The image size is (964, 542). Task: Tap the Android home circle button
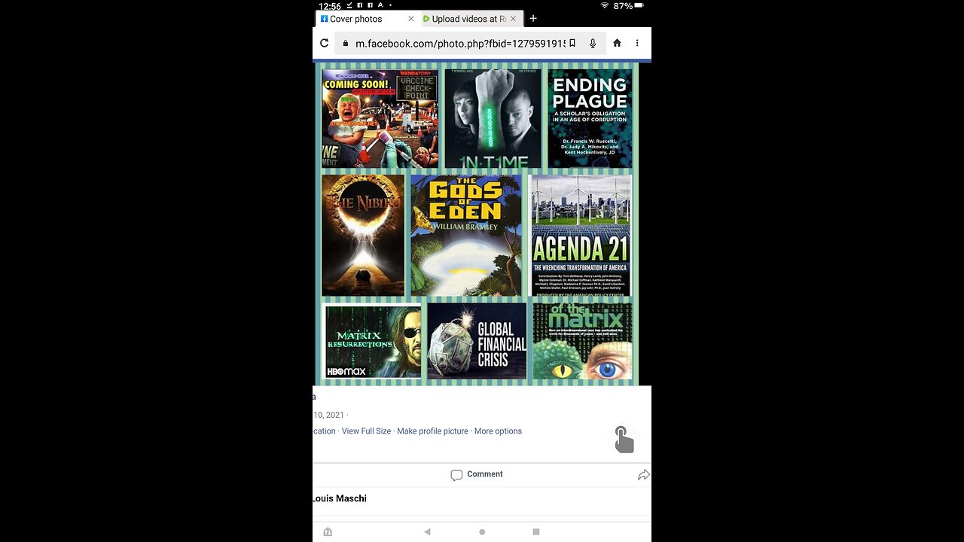[x=482, y=531]
